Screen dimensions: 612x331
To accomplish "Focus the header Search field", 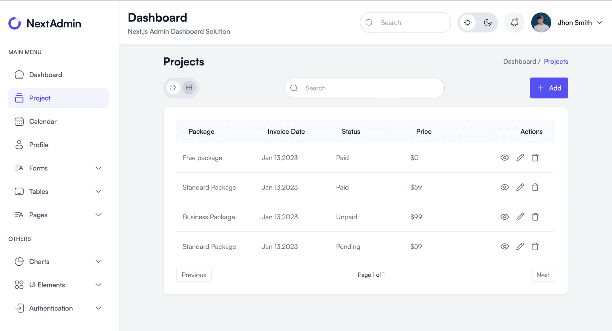I will (405, 23).
